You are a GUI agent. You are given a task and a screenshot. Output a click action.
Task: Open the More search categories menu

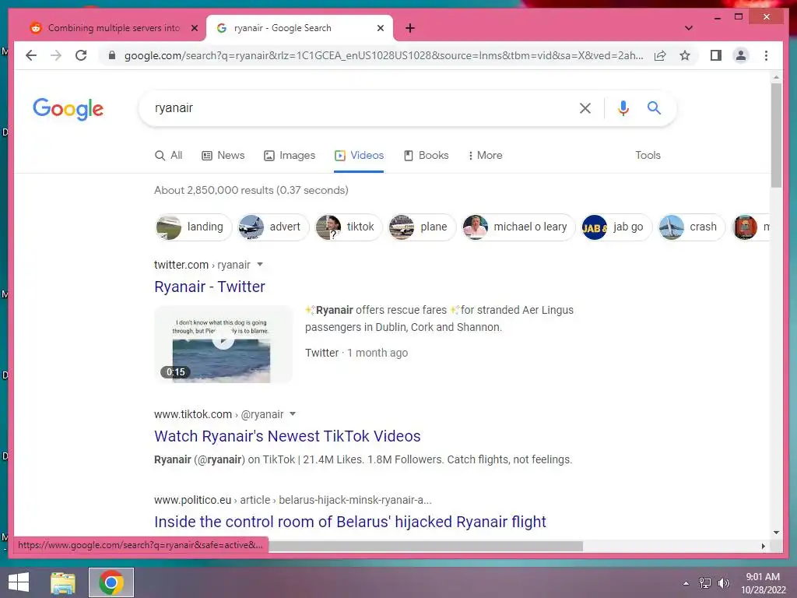(x=484, y=155)
